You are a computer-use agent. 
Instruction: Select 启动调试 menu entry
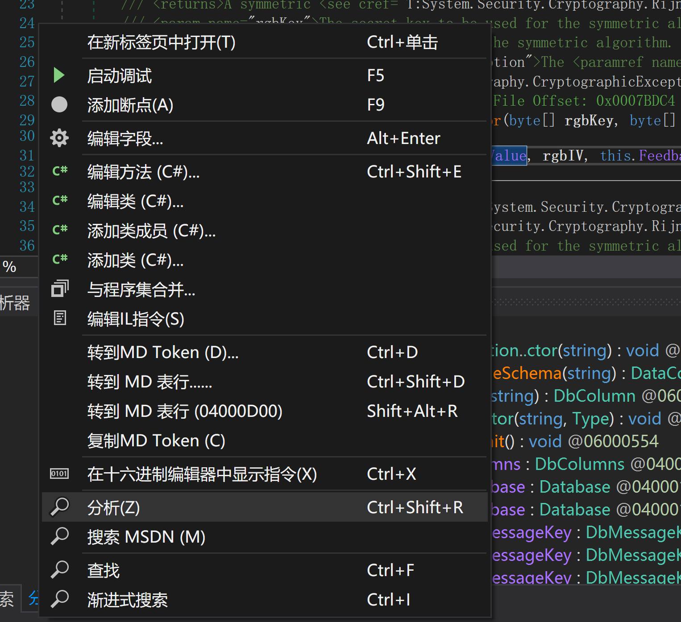[265, 75]
